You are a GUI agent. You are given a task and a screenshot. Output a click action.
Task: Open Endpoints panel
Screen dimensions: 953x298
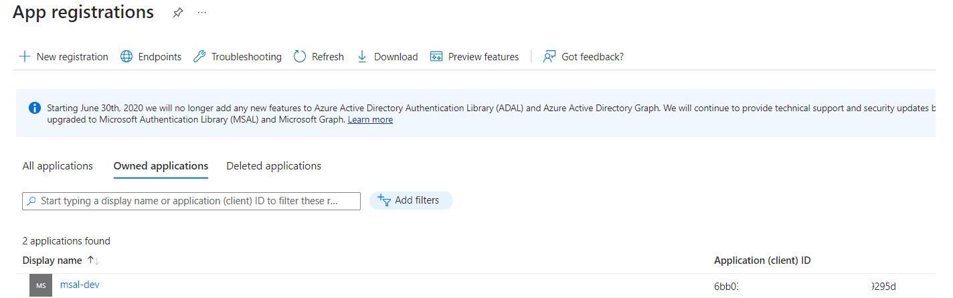click(x=151, y=57)
